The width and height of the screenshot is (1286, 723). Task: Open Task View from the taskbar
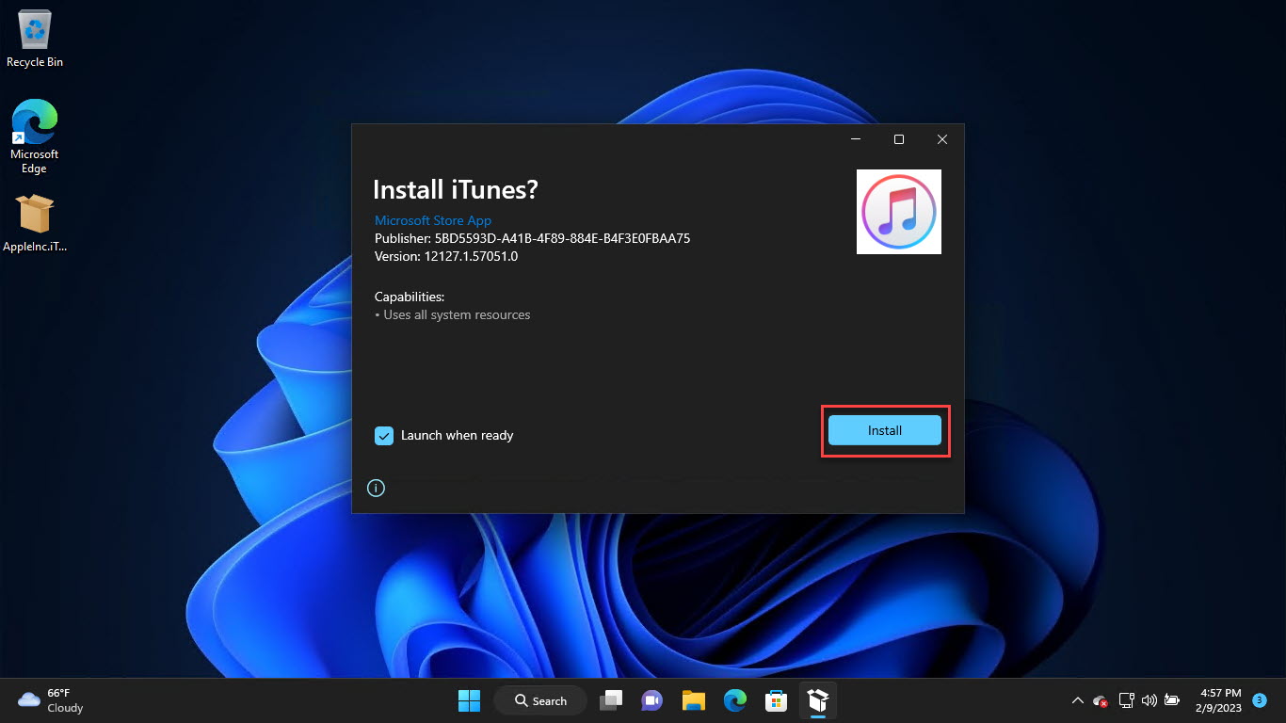point(612,700)
